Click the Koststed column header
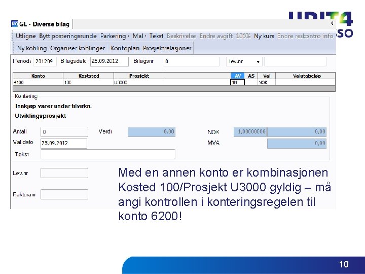 [88, 76]
